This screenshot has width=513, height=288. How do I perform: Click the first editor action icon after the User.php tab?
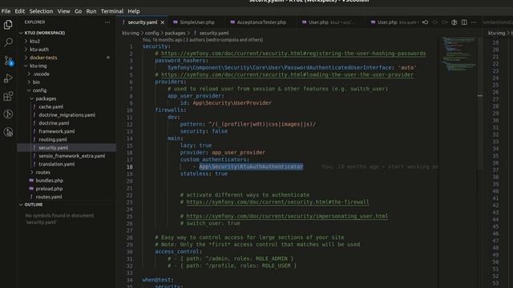click(425, 22)
